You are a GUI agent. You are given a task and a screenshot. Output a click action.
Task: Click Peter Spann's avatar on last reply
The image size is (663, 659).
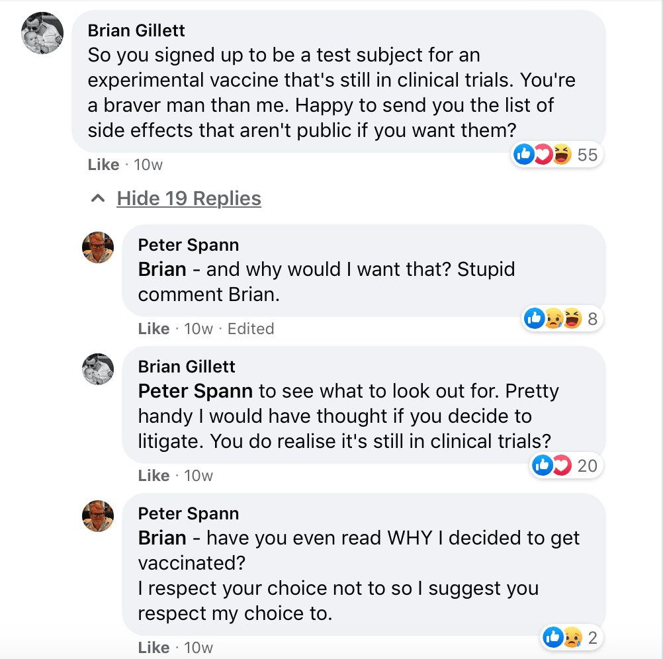coord(97,516)
